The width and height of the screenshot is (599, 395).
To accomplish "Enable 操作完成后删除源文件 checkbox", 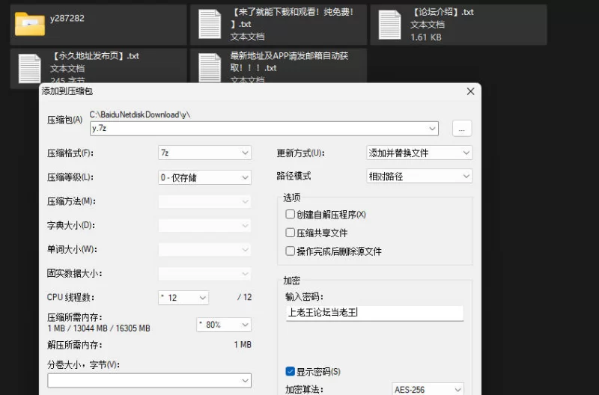I will tap(290, 251).
